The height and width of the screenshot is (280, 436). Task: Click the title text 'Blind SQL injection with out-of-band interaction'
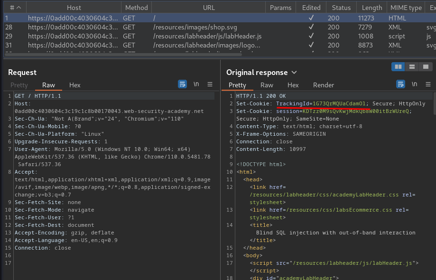tap(335, 233)
